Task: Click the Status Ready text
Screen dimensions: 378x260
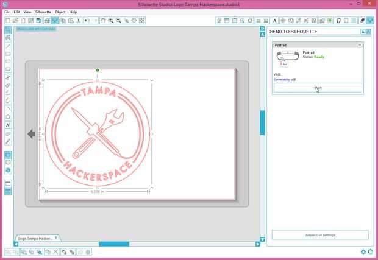Action: pyautogui.click(x=313, y=57)
